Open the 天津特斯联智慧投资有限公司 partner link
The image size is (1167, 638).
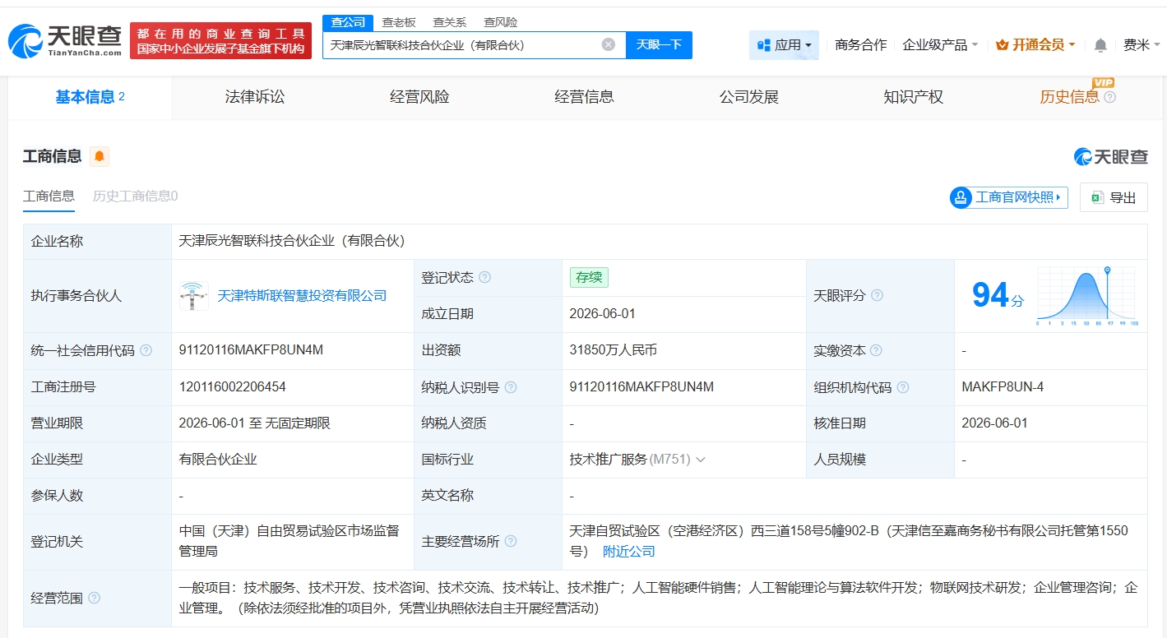point(302,296)
